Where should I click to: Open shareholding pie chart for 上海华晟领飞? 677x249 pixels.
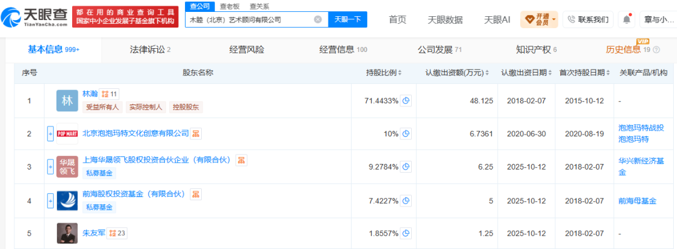[x=406, y=166]
